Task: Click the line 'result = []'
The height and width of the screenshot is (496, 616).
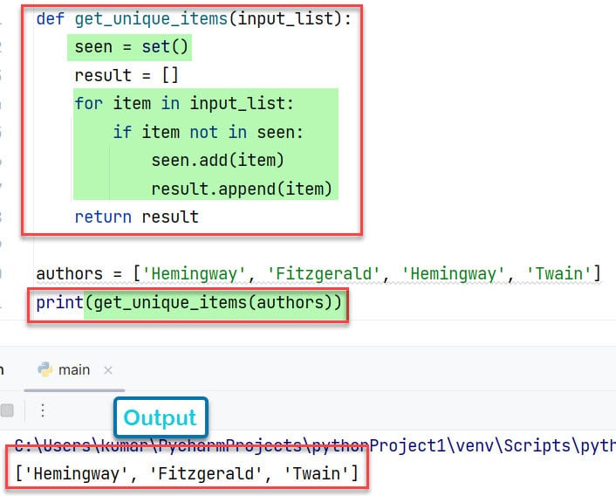Action: point(127,75)
